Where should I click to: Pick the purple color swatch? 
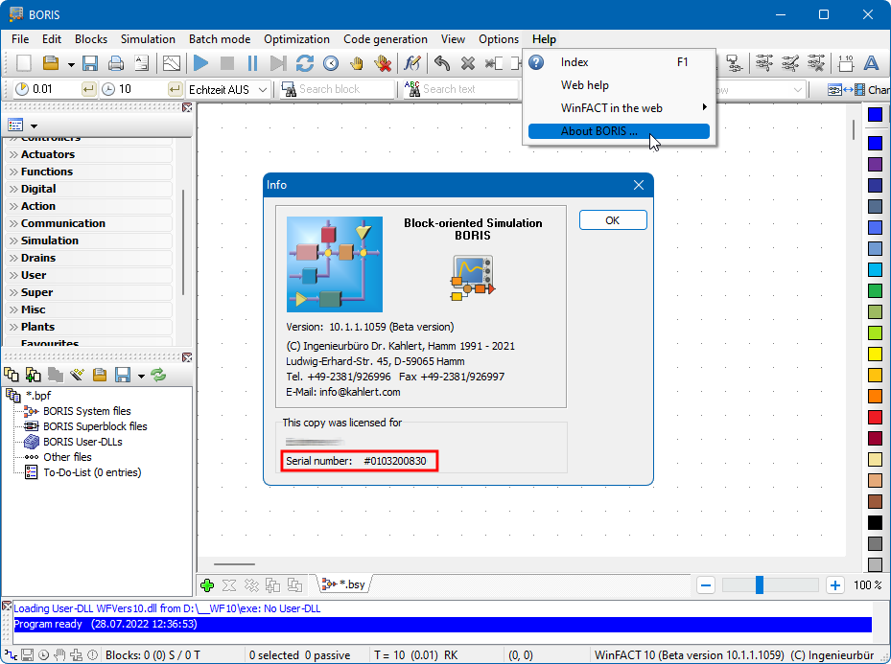[875, 165]
